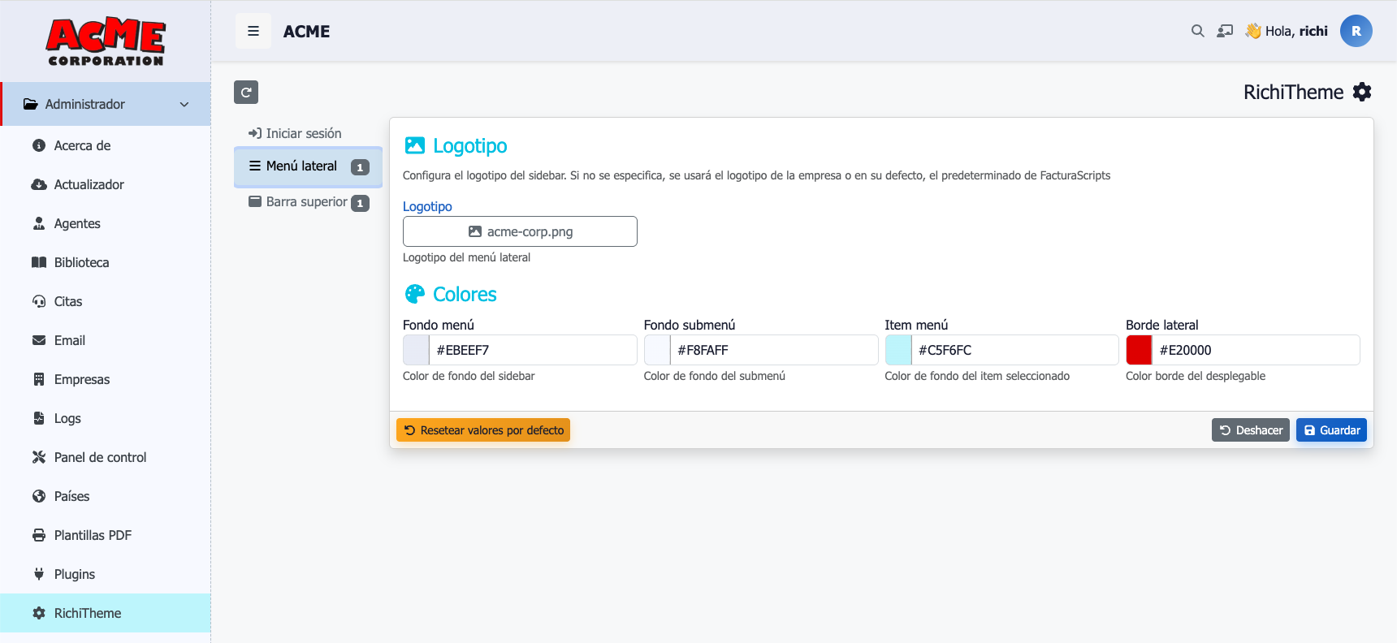Open the user avatar R menu
Image resolution: width=1397 pixels, height=643 pixels.
pos(1356,31)
